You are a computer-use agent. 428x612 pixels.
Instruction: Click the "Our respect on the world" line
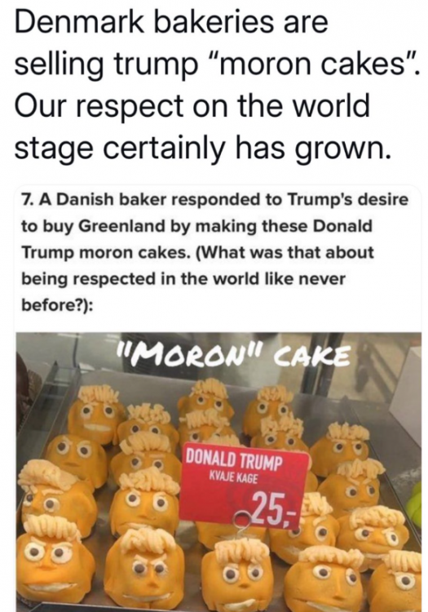pos(192,106)
